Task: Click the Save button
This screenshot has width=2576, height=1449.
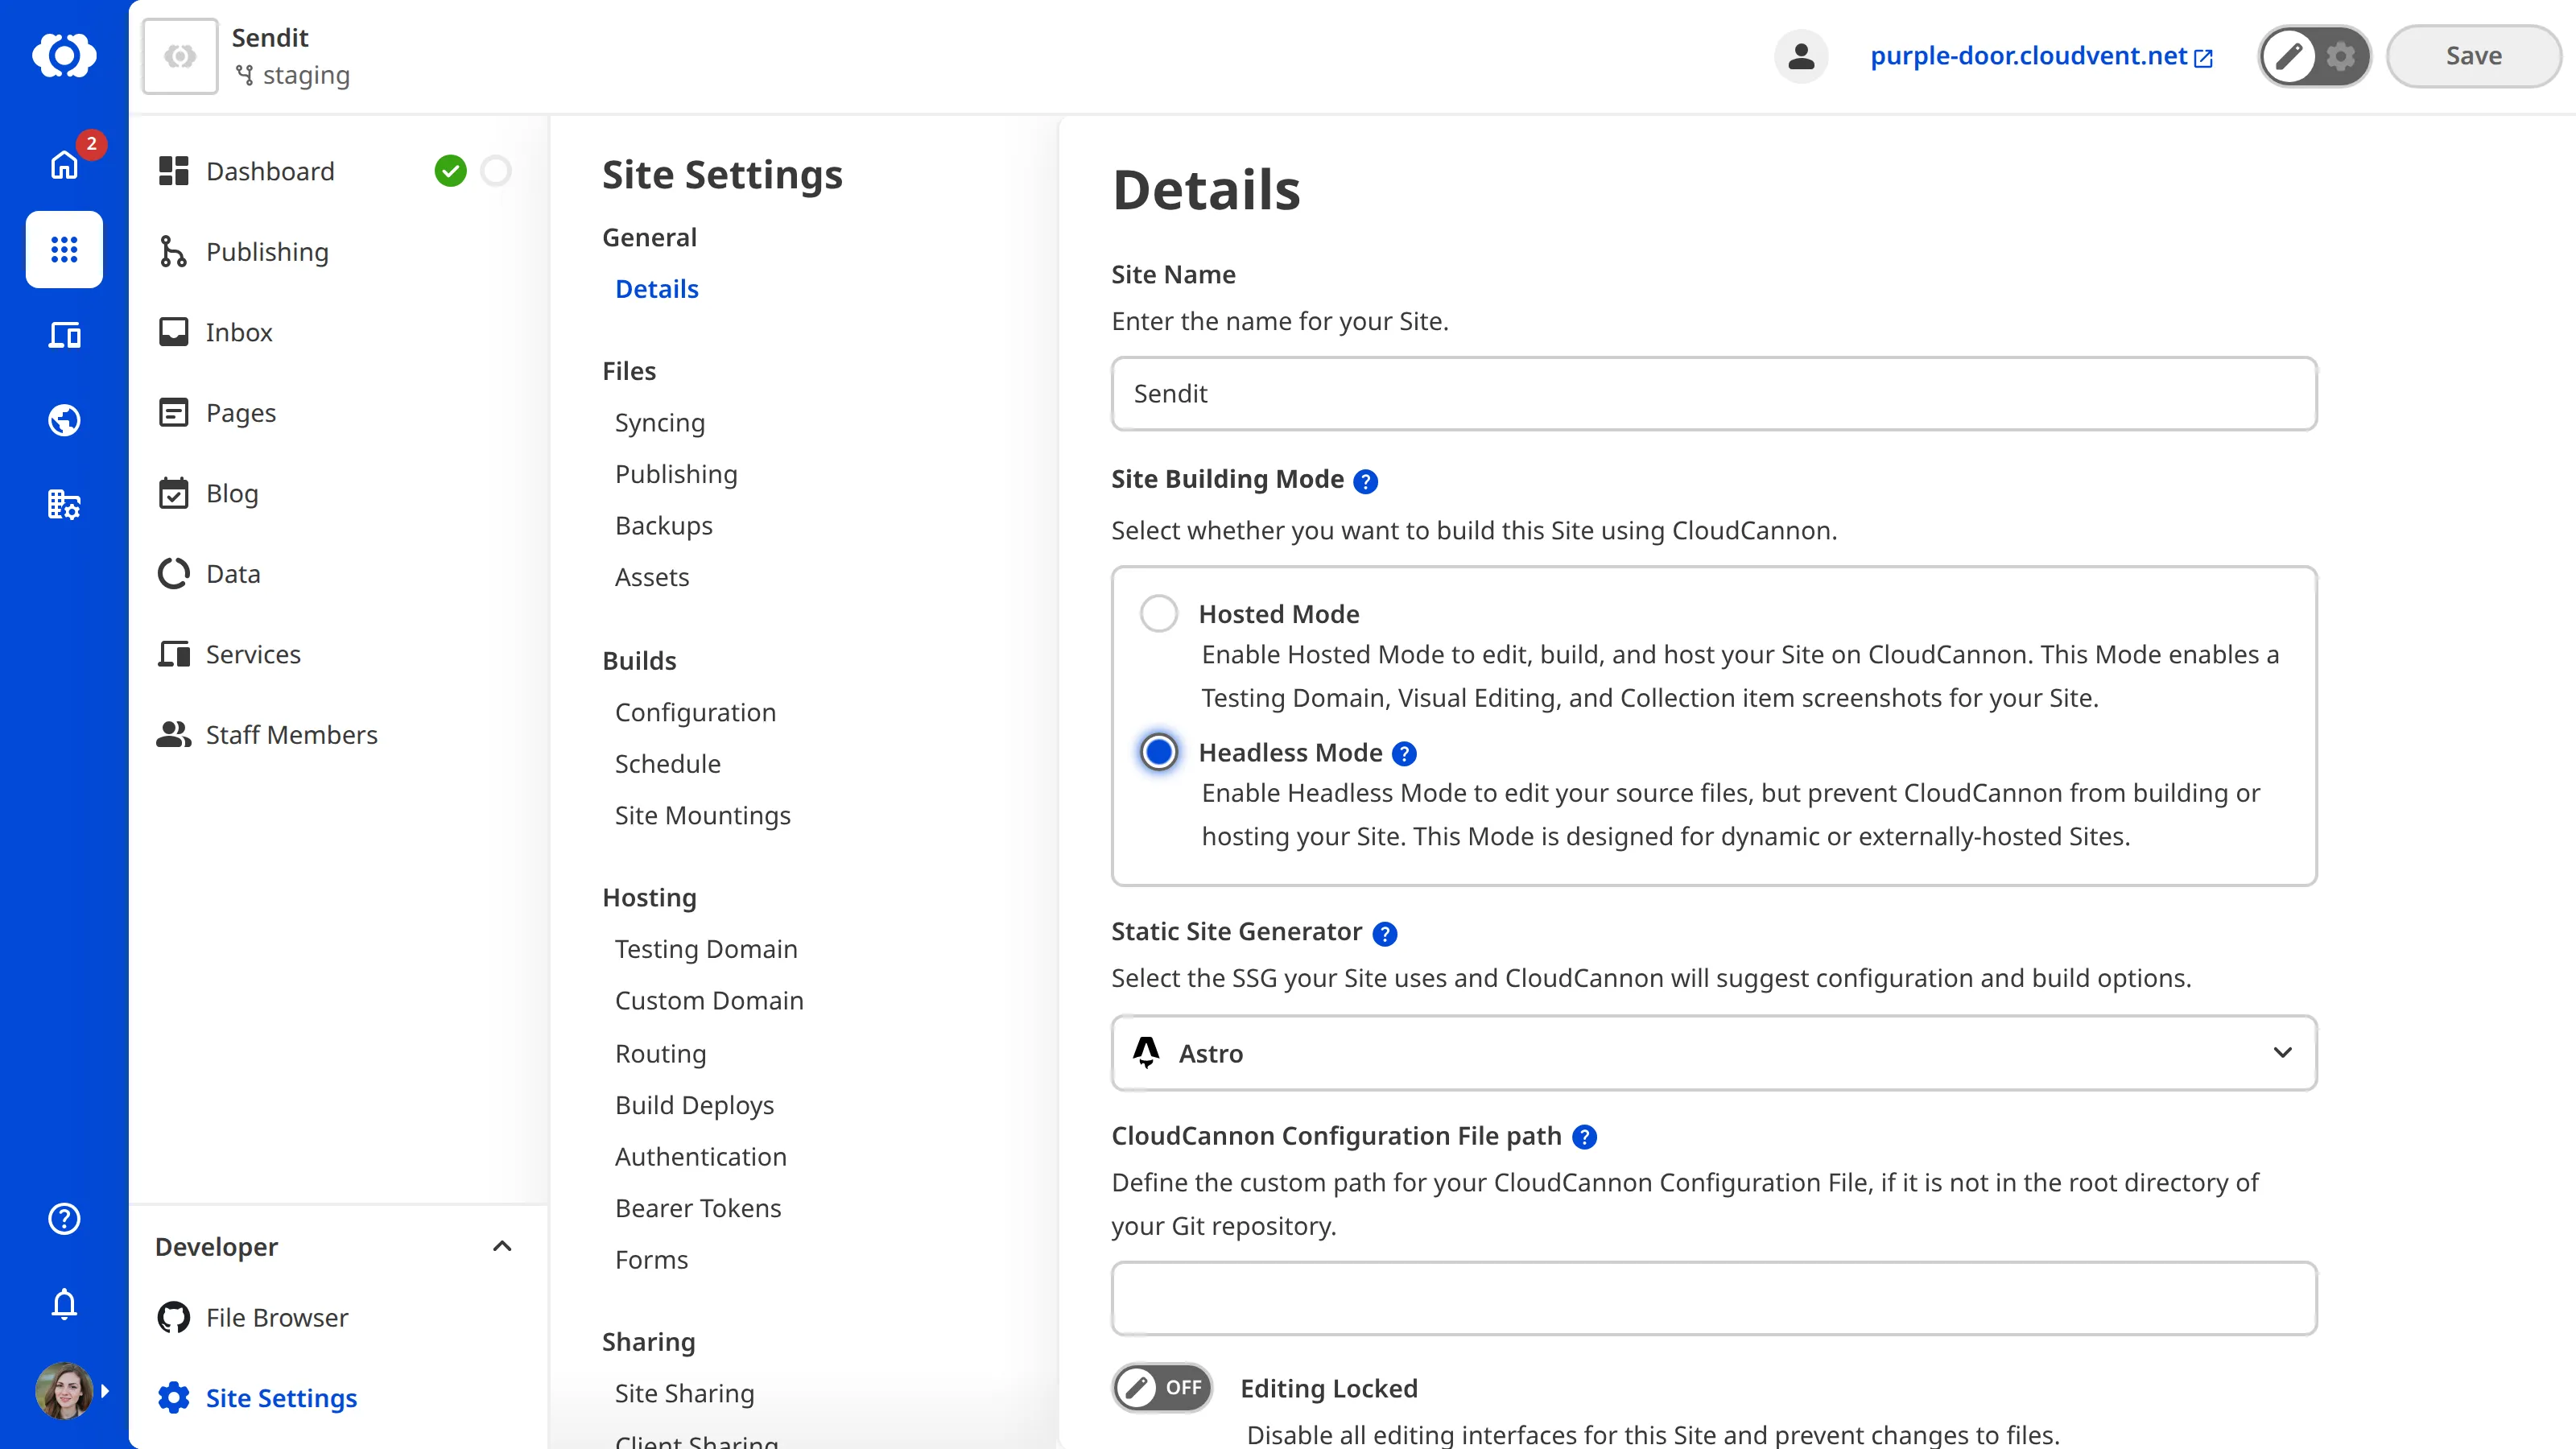Action: 2473,56
